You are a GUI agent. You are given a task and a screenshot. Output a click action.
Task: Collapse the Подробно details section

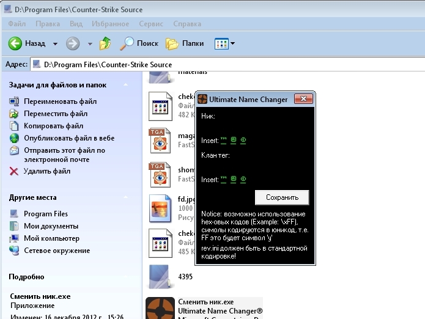point(125,276)
